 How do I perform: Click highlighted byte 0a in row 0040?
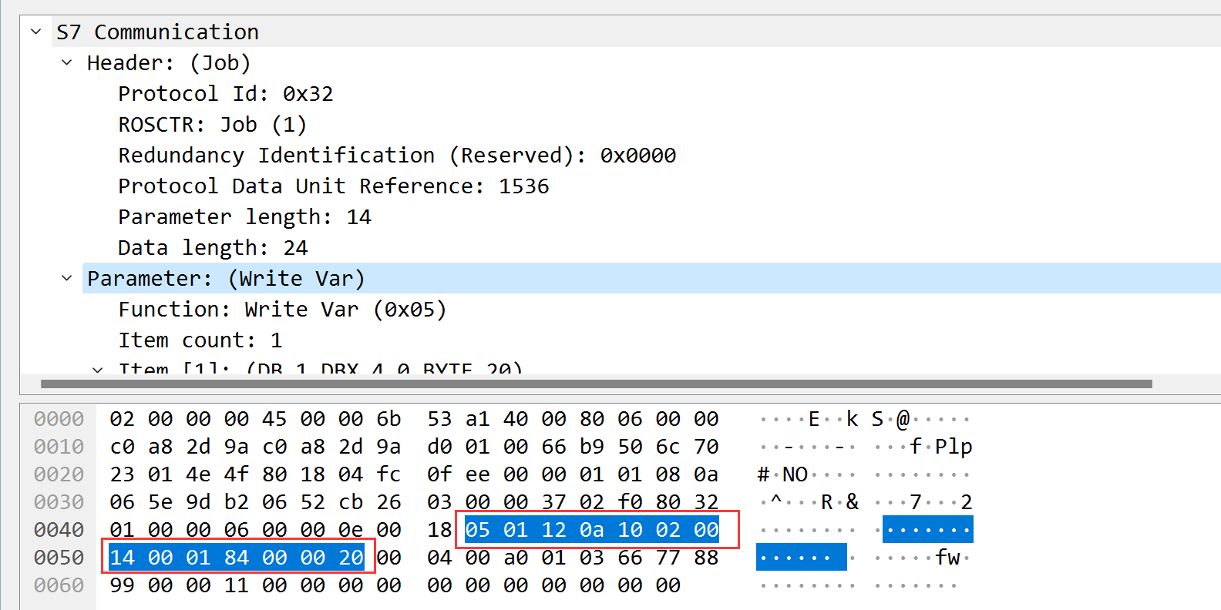tap(592, 530)
